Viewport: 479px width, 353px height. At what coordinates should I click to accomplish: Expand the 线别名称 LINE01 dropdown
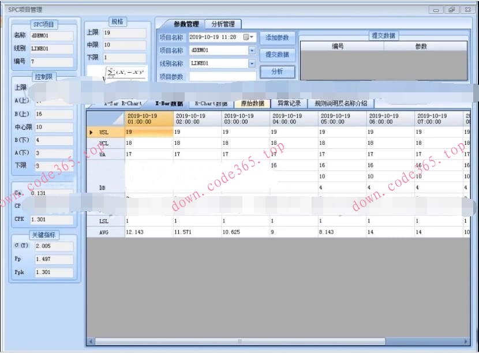(252, 63)
